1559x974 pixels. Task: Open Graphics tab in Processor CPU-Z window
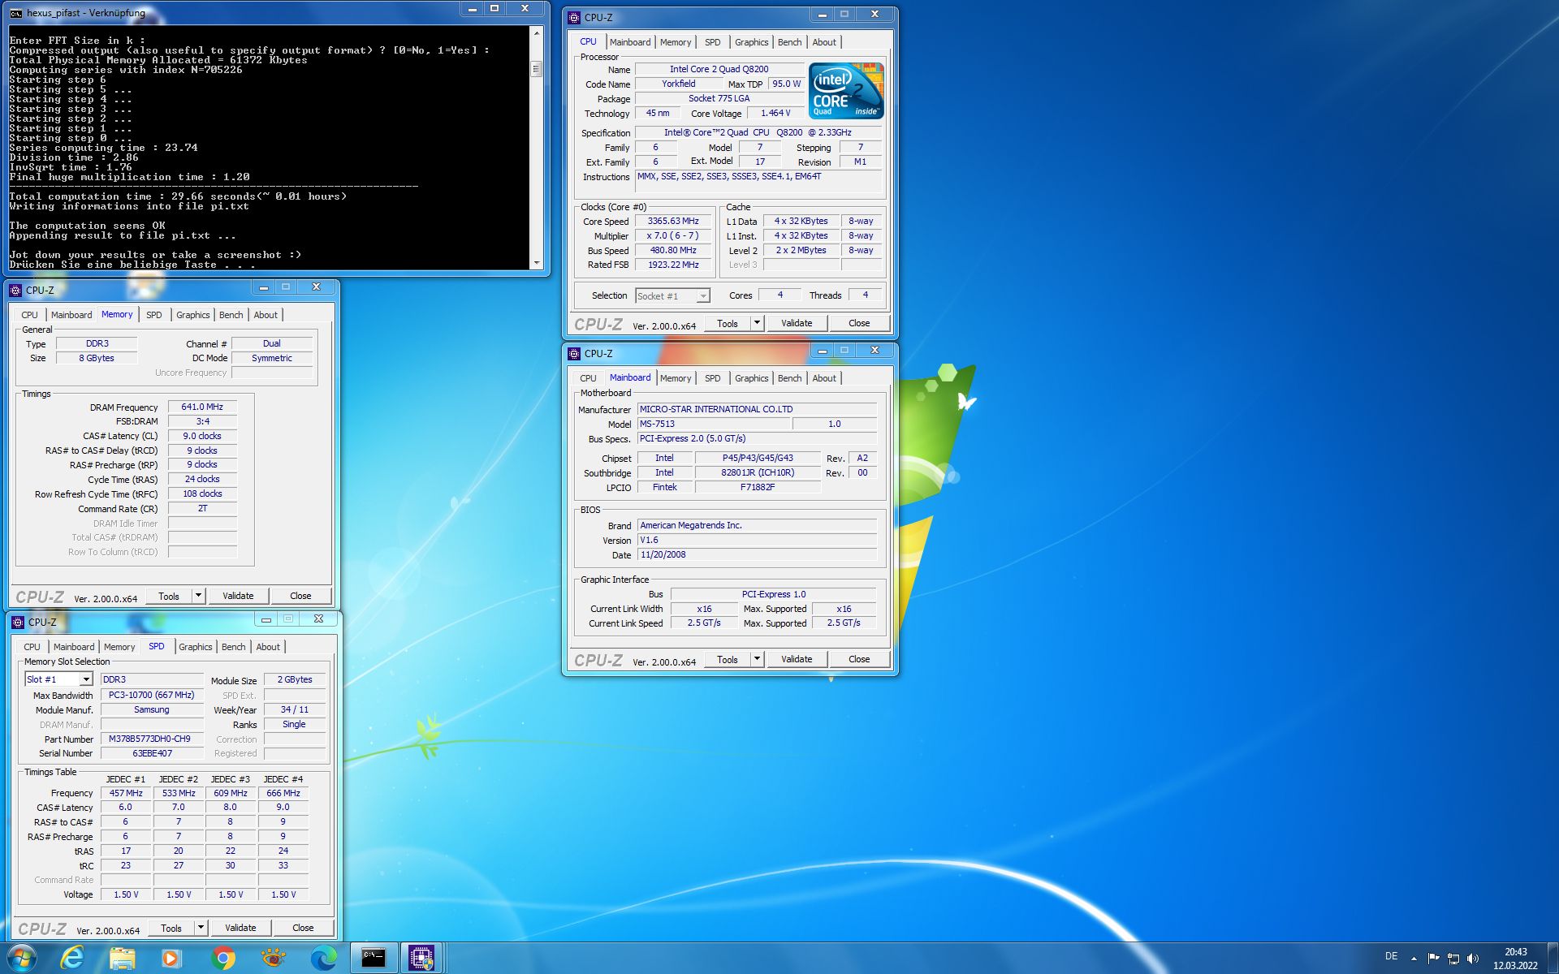click(751, 42)
